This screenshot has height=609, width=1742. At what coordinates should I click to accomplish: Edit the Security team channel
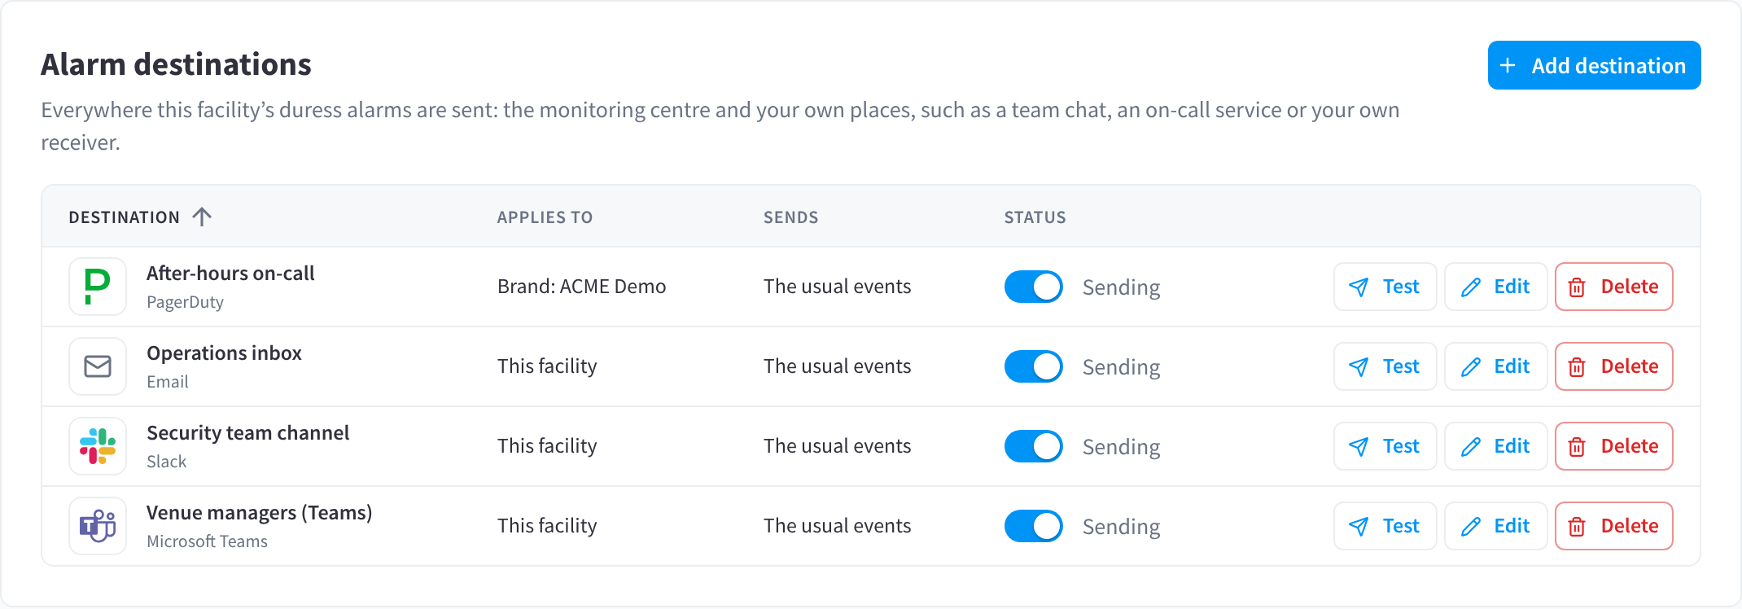(1495, 446)
